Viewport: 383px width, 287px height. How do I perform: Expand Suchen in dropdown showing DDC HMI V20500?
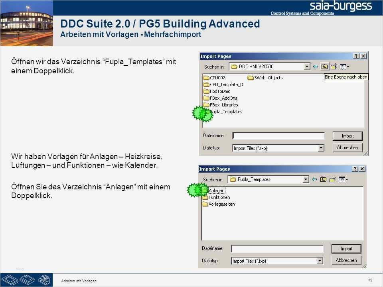pos(307,67)
